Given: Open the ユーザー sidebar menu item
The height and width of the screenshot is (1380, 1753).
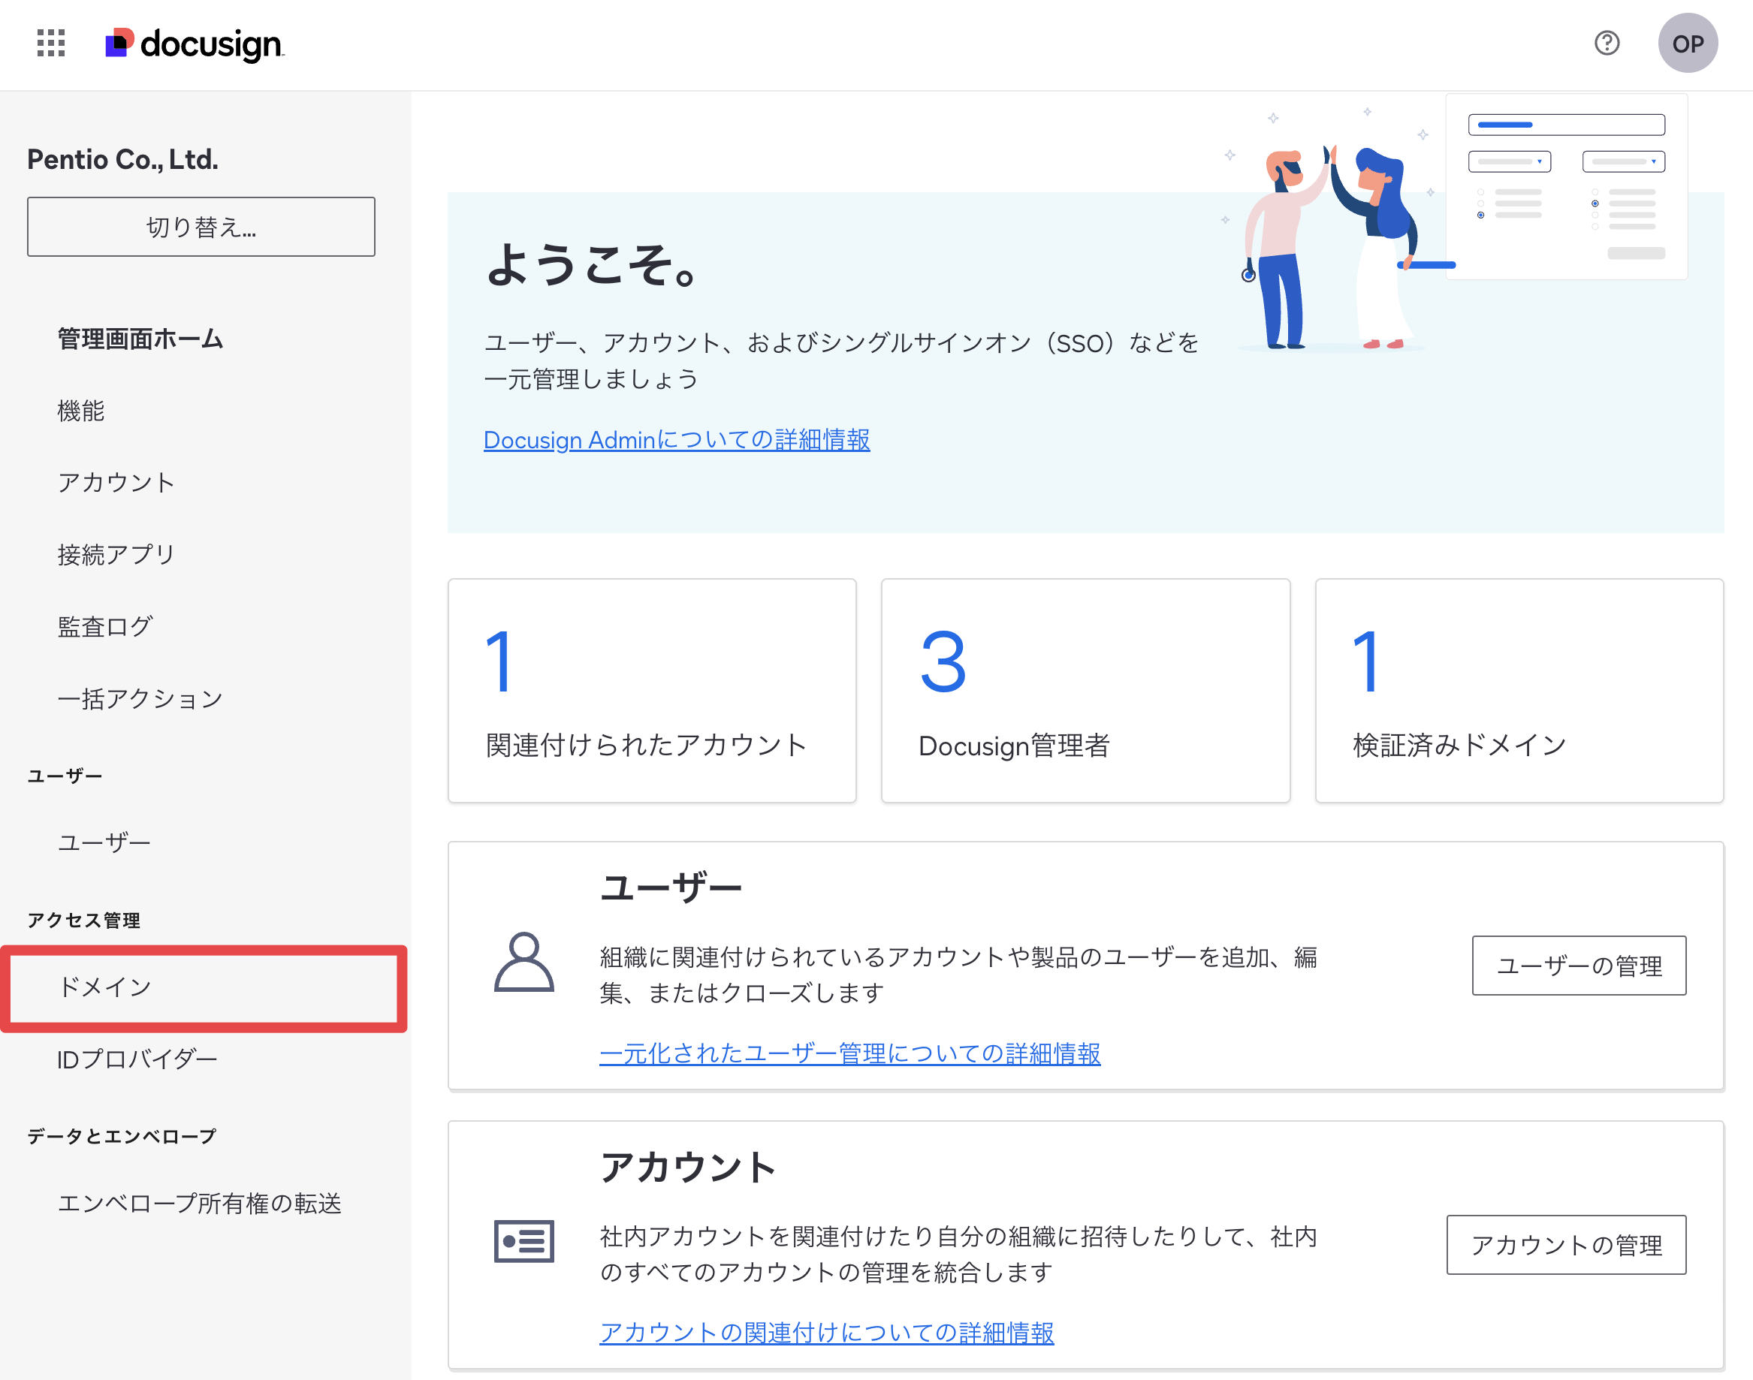Looking at the screenshot, I should click(x=104, y=842).
